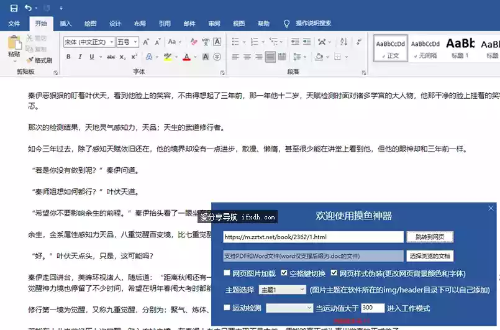This screenshot has width=500, height=330.
Task: Click the URL input field
Action: (x=313, y=237)
